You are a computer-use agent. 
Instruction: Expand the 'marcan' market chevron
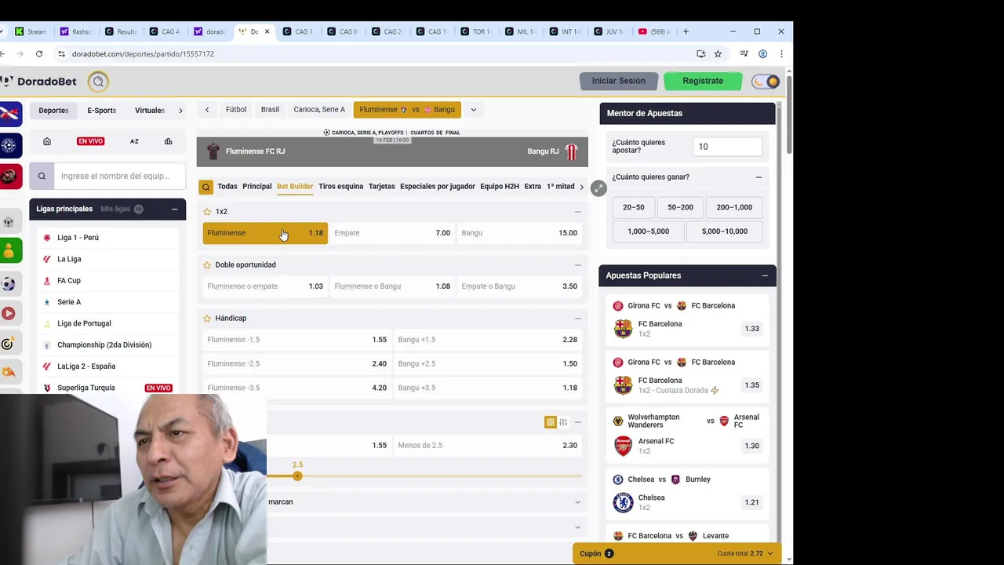click(577, 502)
